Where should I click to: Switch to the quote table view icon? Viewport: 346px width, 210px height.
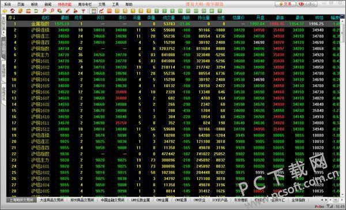(93, 11)
